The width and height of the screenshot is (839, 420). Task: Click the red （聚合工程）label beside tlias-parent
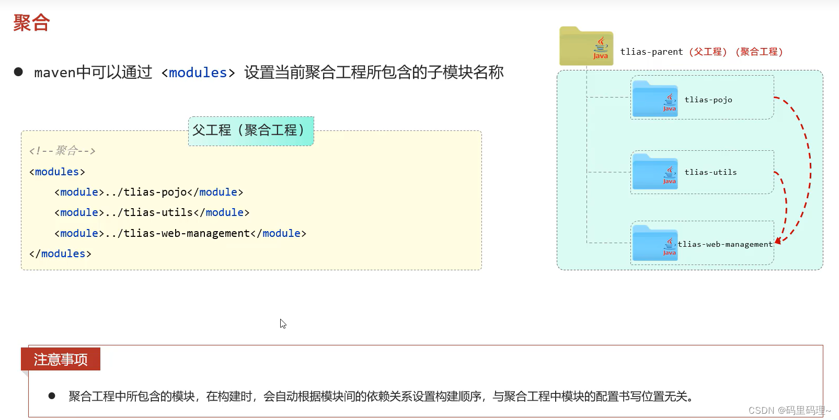760,52
